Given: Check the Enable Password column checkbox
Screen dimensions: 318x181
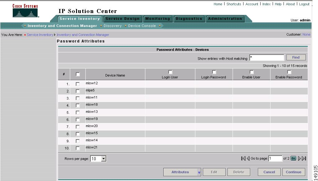Looking at the screenshot, I should point(289,72).
